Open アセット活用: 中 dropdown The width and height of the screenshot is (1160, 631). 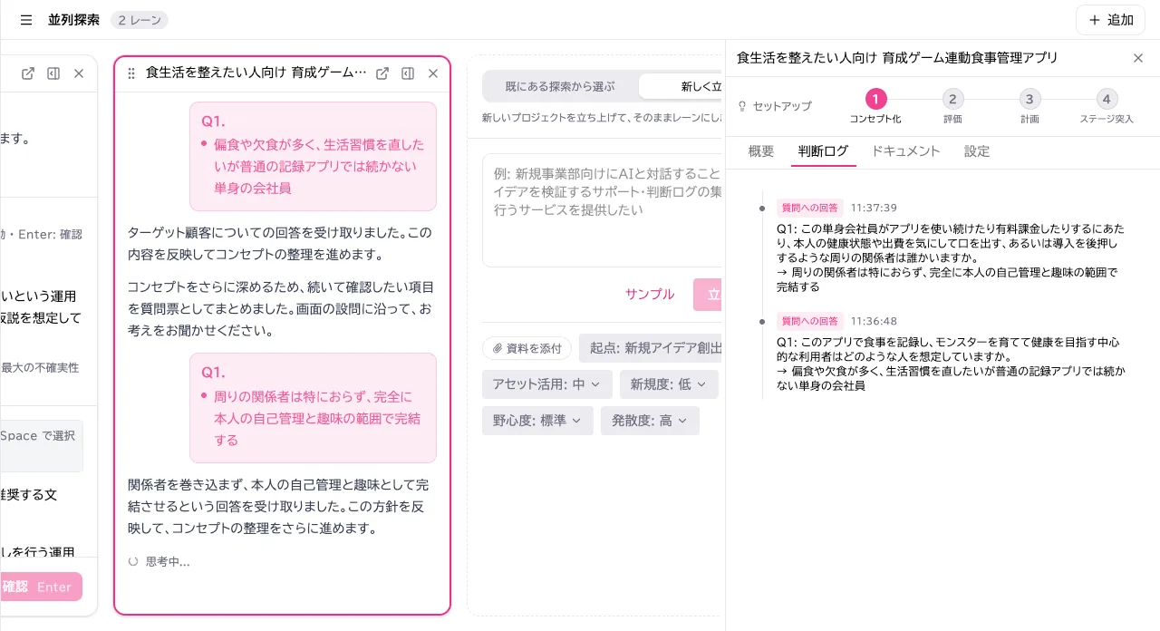coord(547,384)
